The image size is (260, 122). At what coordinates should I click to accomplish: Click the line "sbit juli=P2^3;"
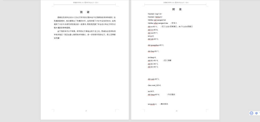pyautogui.click(x=153, y=39)
